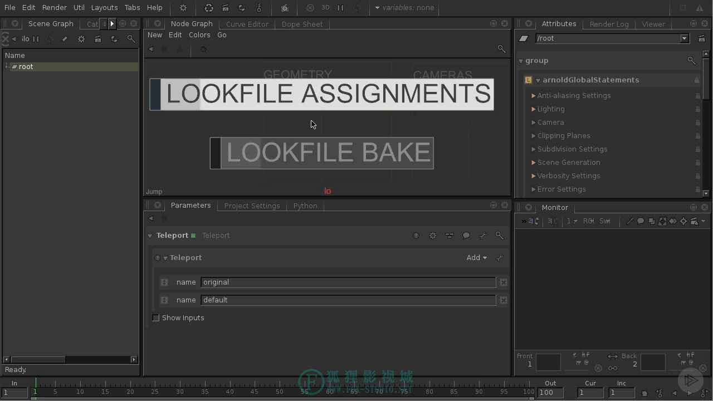Image resolution: width=713 pixels, height=401 pixels.
Task: Click the 'default' name input field
Action: click(x=348, y=300)
